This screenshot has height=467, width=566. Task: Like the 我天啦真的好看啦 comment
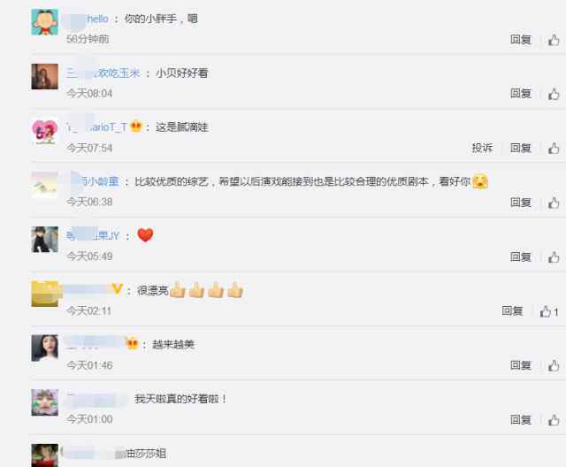554,420
